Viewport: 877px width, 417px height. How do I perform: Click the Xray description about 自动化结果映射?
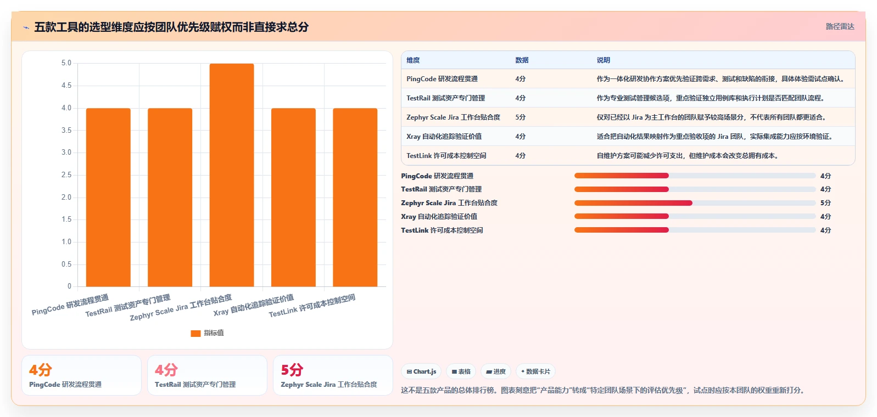click(714, 137)
